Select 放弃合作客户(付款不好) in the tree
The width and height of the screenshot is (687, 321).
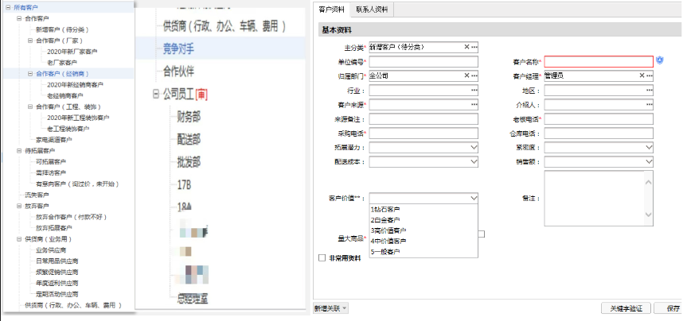pos(72,217)
